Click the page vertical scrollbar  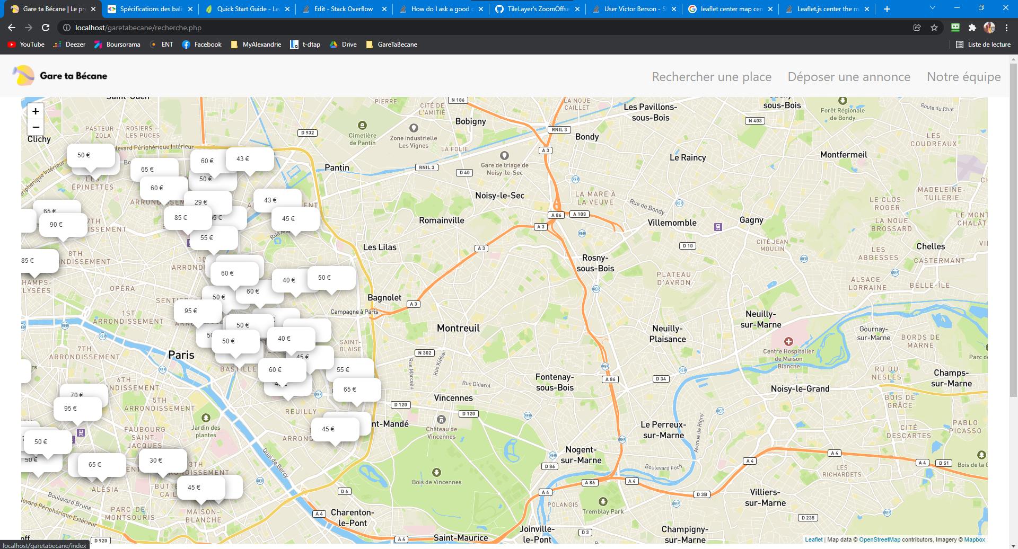tap(1013, 231)
